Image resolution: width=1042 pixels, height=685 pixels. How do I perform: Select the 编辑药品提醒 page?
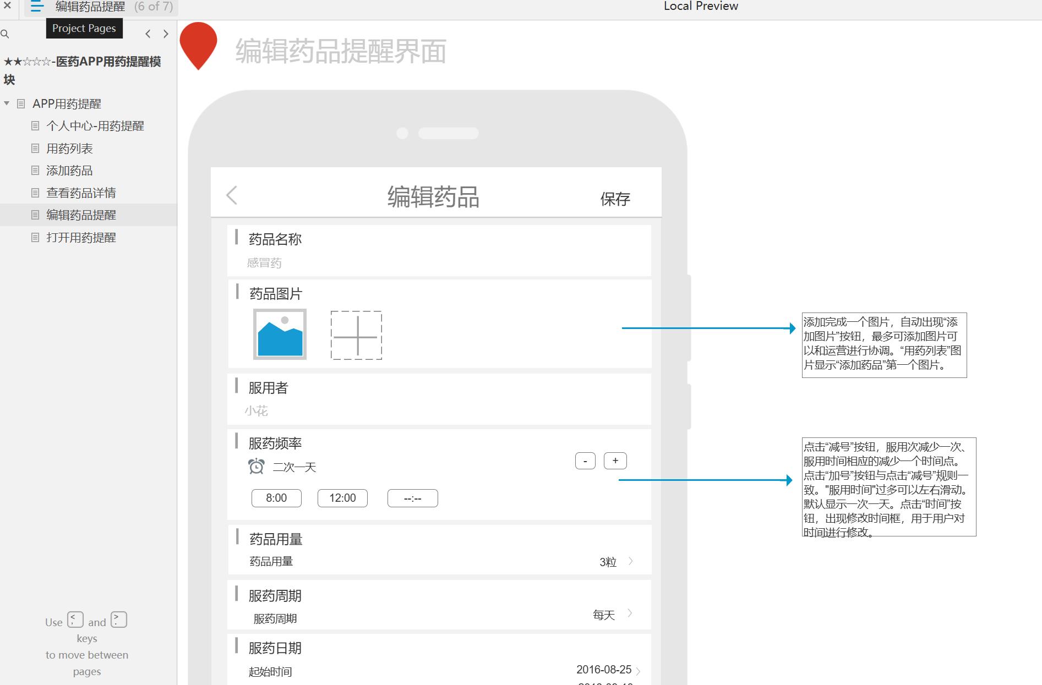(x=81, y=215)
